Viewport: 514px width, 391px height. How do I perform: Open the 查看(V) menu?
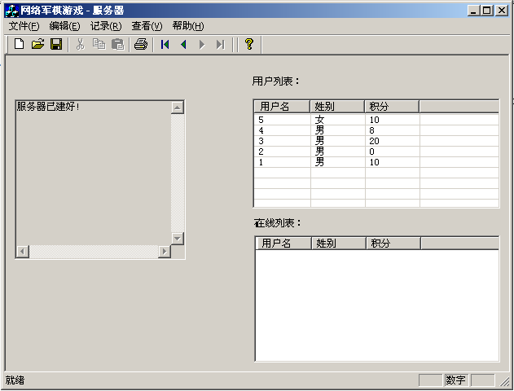(147, 26)
